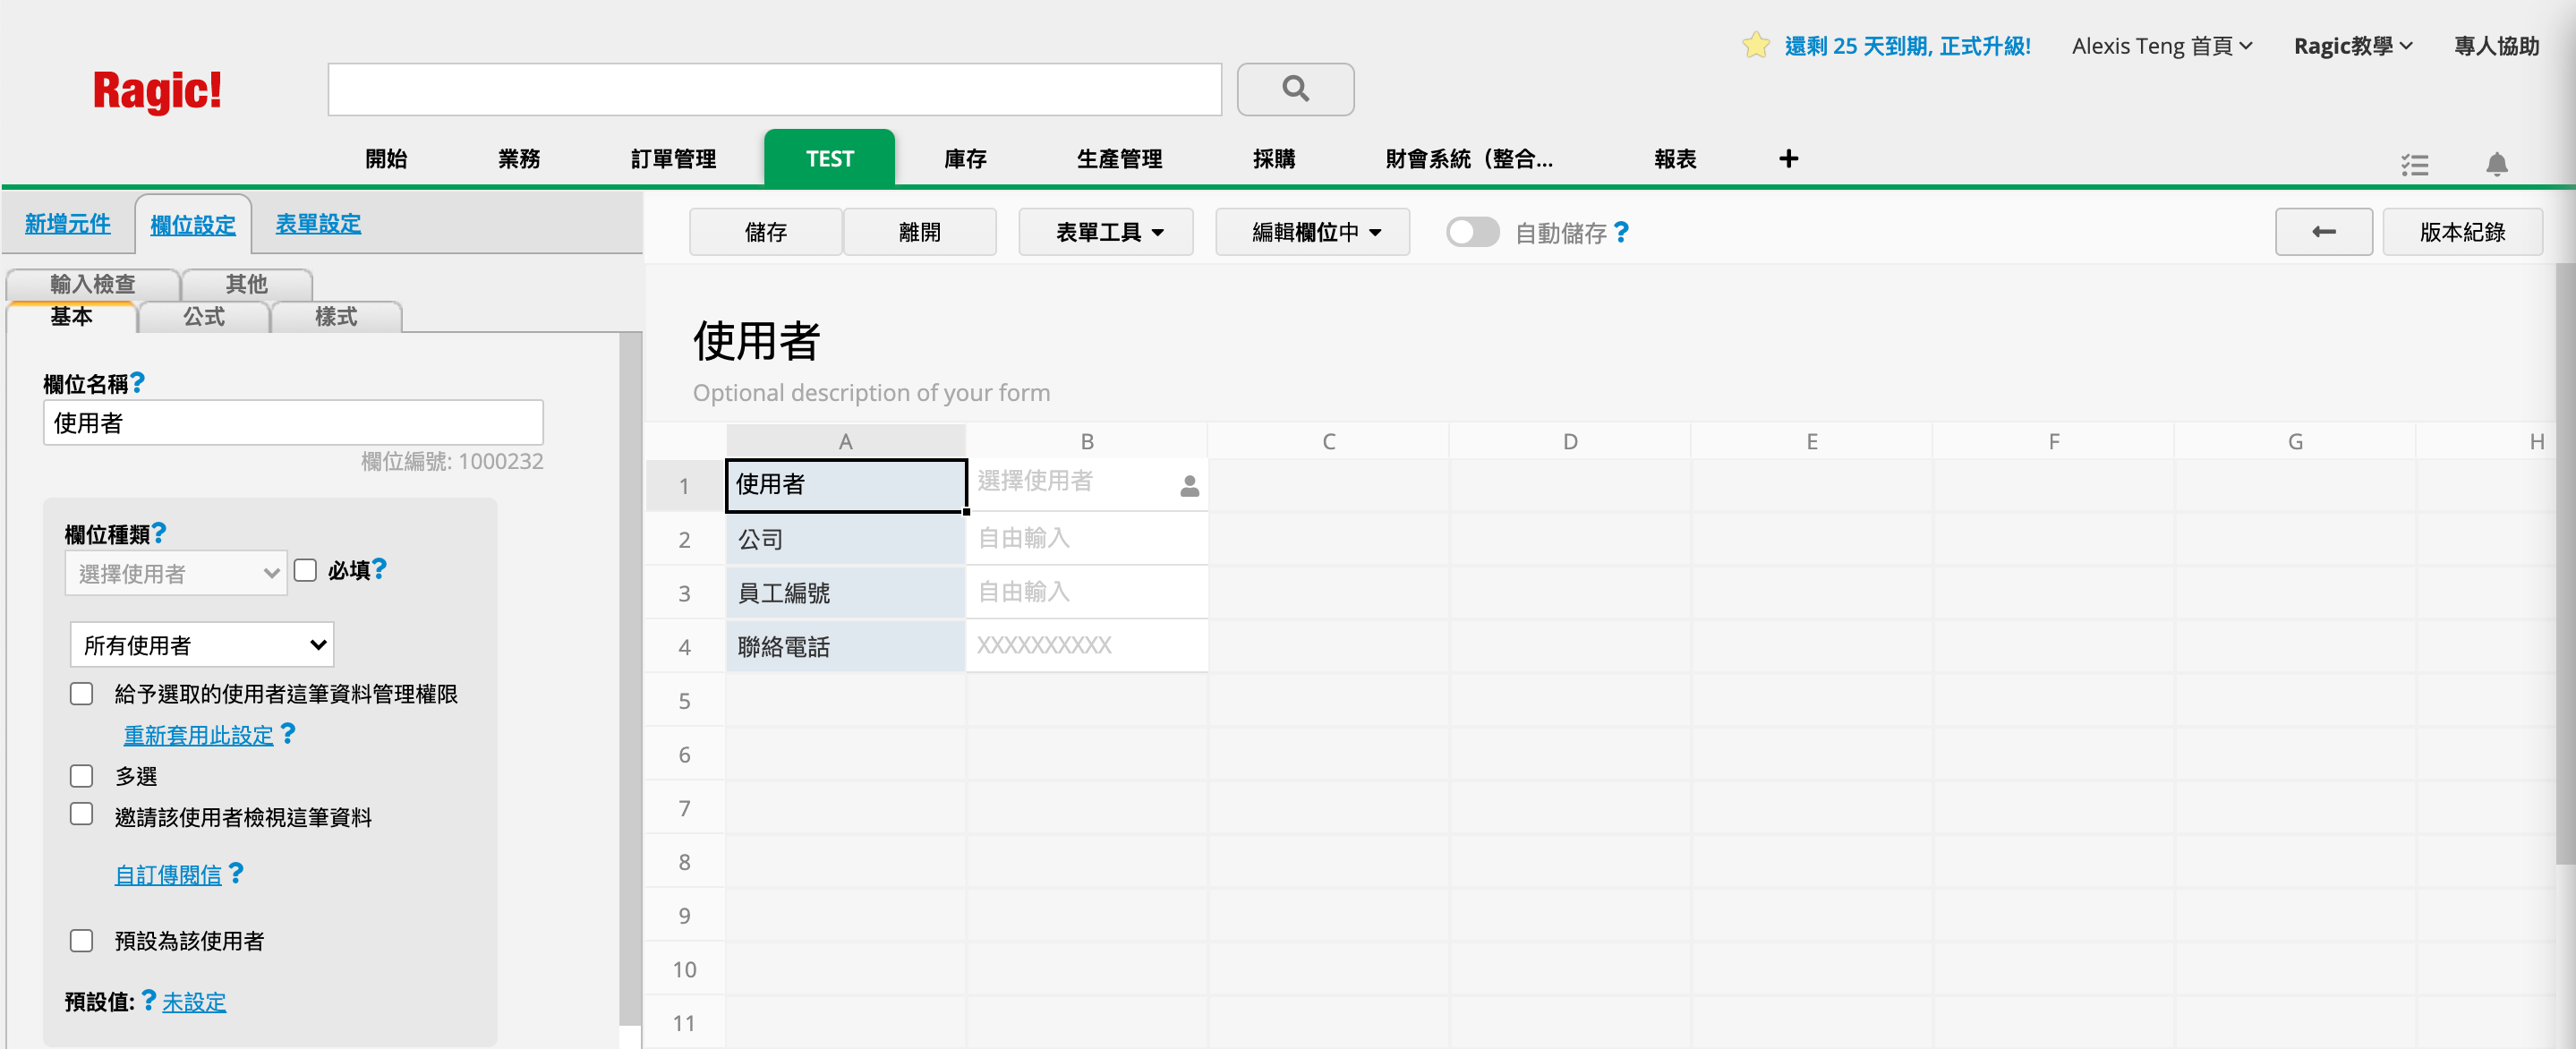Click the left panel scrollbar
2576x1049 pixels.
coord(630,680)
